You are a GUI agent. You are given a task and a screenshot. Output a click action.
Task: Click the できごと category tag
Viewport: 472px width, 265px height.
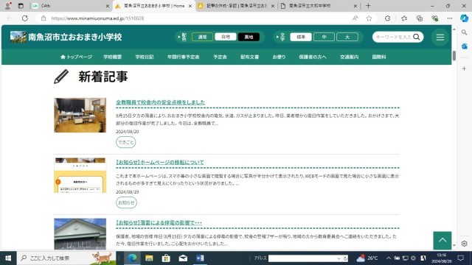click(126, 142)
